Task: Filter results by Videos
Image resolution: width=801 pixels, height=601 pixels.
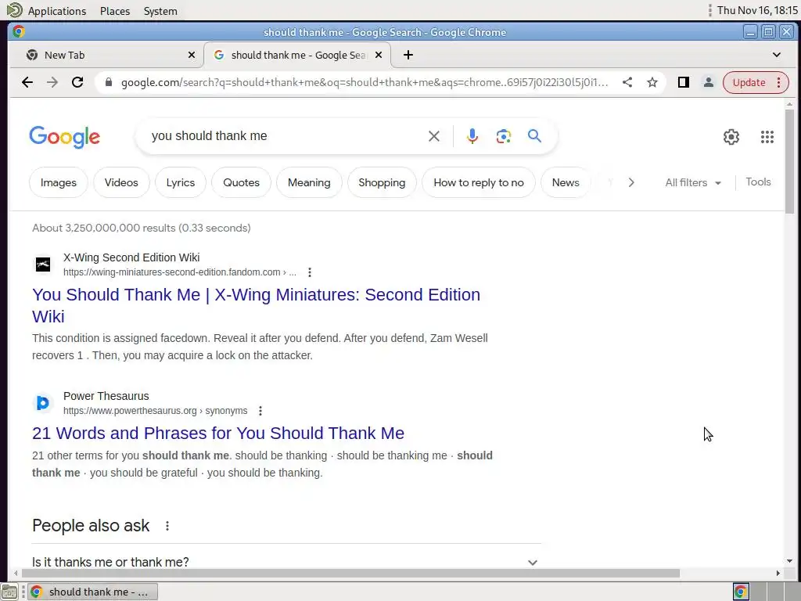Action: [121, 182]
